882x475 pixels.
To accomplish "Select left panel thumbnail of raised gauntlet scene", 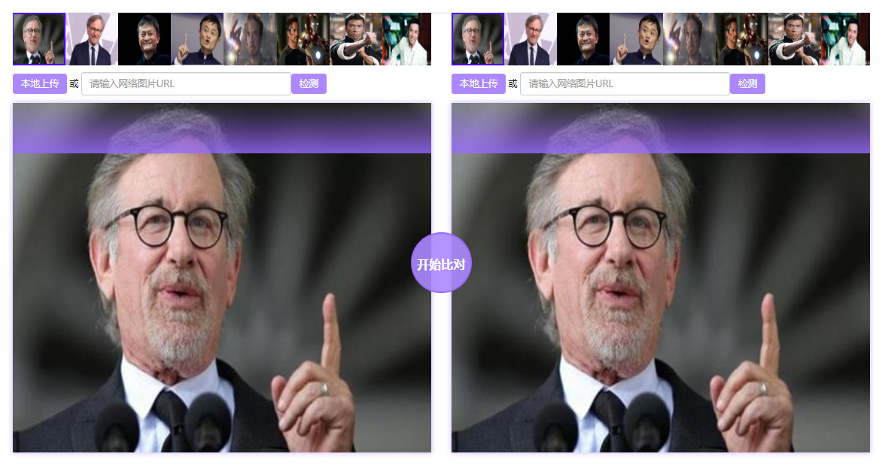I will (251, 39).
